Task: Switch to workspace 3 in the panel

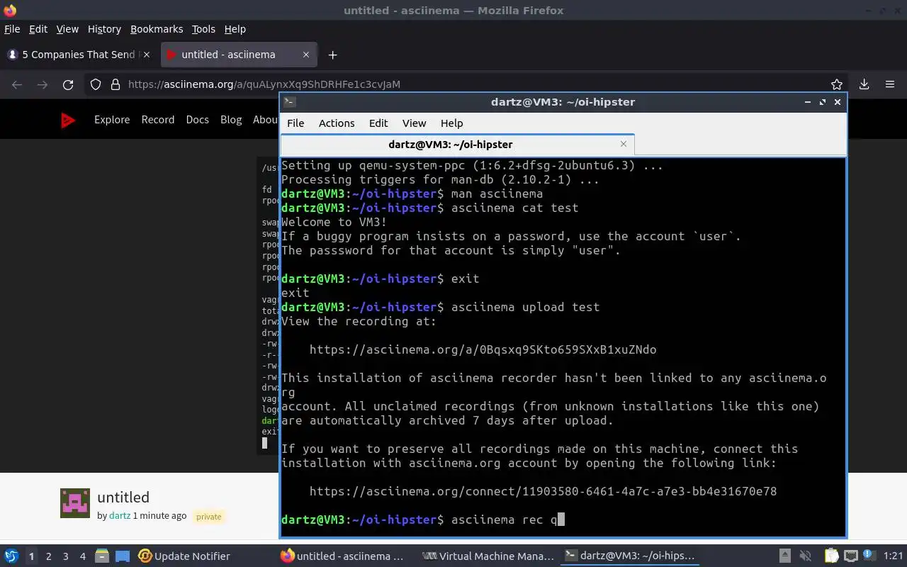Action: click(66, 556)
